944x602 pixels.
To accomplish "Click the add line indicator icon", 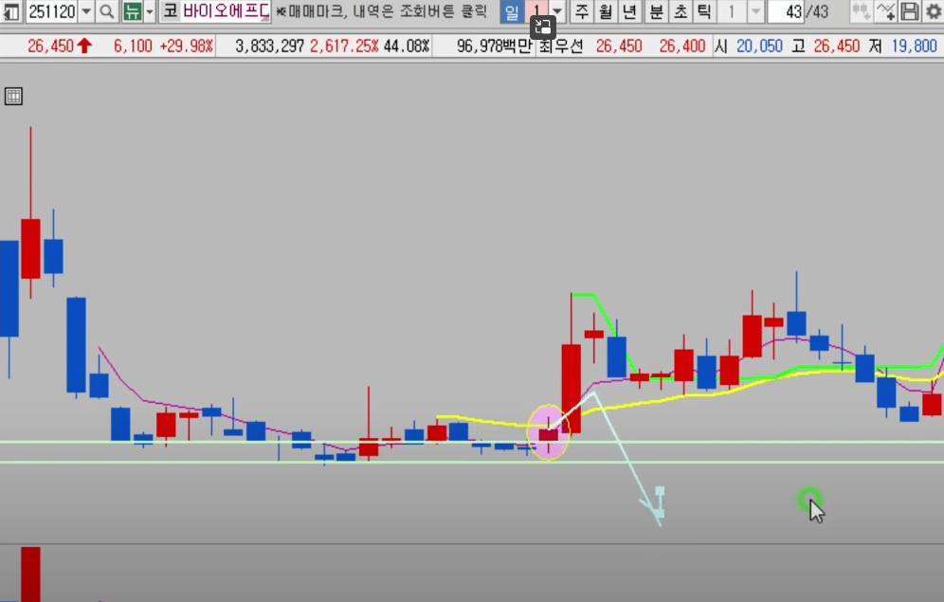I will [x=885, y=11].
